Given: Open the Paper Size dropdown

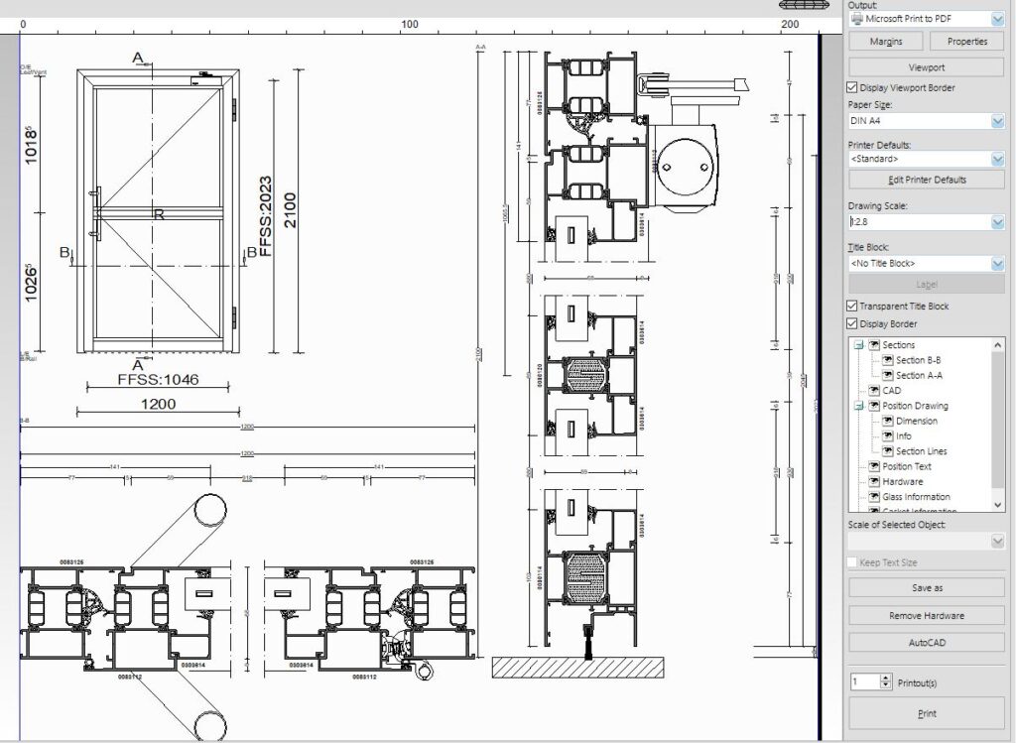Looking at the screenshot, I should [997, 121].
